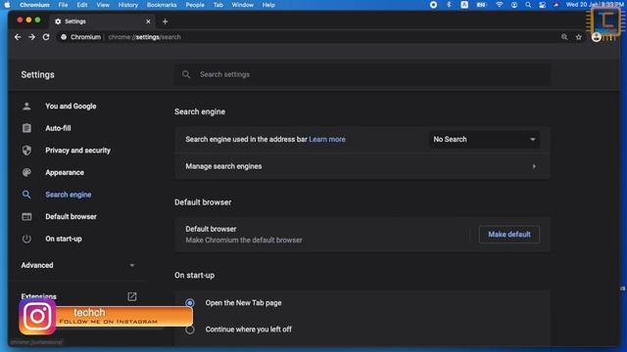Open the Tab menu
627x352 pixels.
[217, 5]
